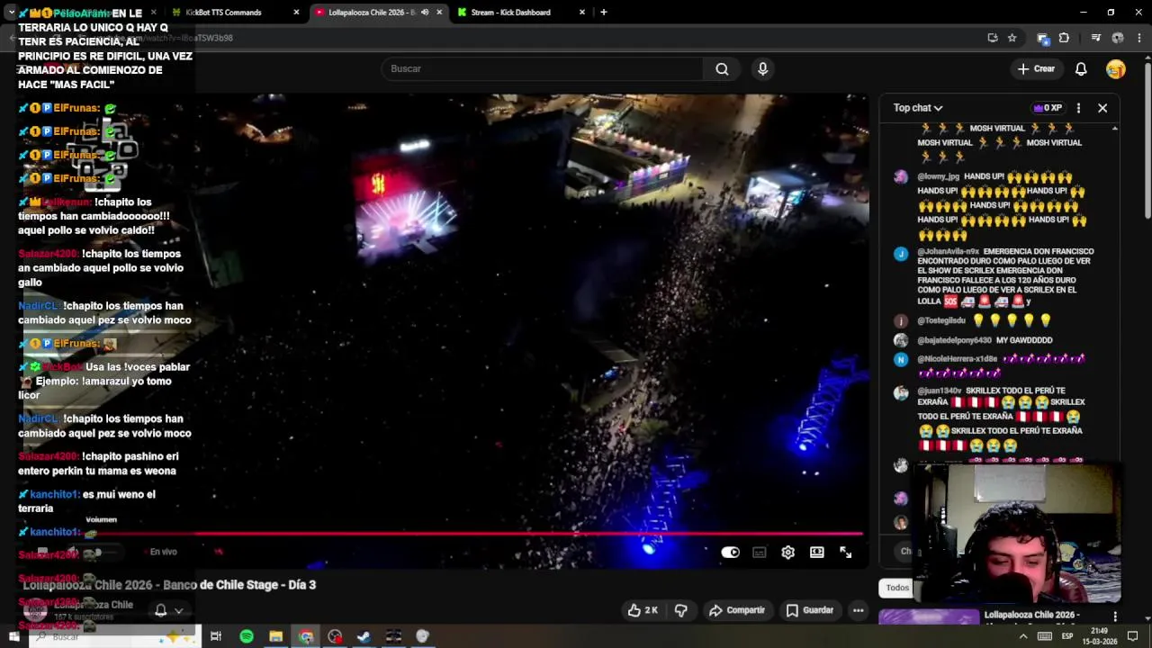Screen dimensions: 1152x648
Task: Click the @NicoleHerrera-x1d8e chat username
Action: [958, 358]
